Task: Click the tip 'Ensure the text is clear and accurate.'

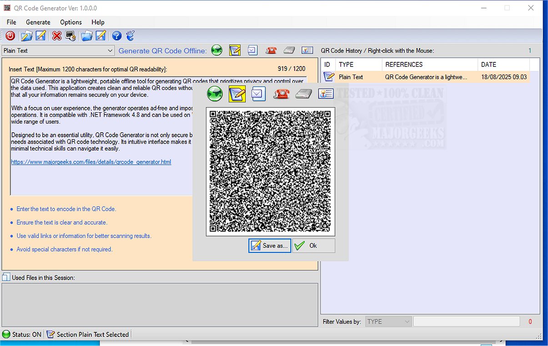Action: (x=62, y=222)
